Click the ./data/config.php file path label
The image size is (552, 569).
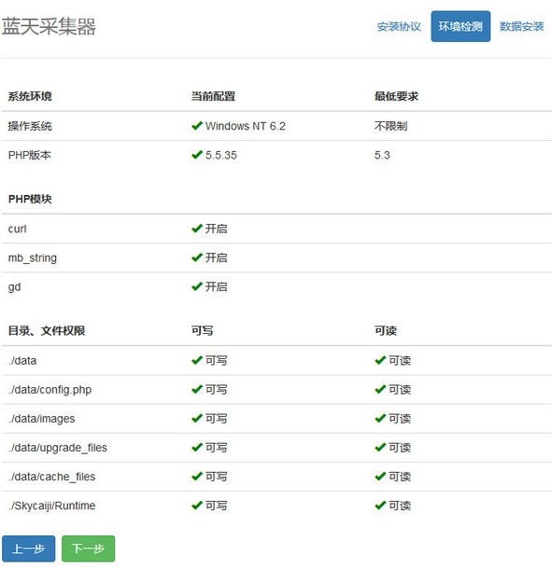click(50, 390)
